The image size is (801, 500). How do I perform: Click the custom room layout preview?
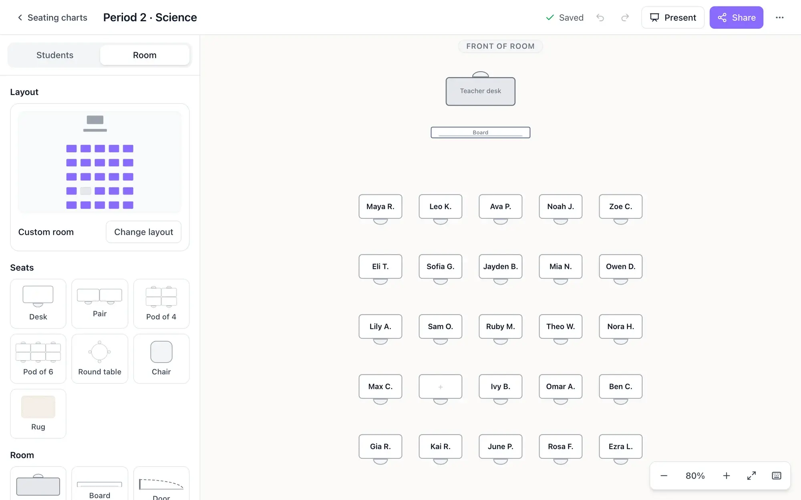point(100,162)
